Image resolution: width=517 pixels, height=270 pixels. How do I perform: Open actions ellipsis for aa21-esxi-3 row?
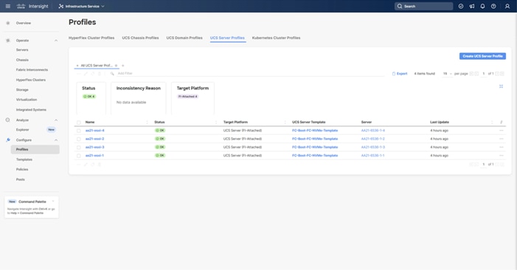tap(502, 147)
